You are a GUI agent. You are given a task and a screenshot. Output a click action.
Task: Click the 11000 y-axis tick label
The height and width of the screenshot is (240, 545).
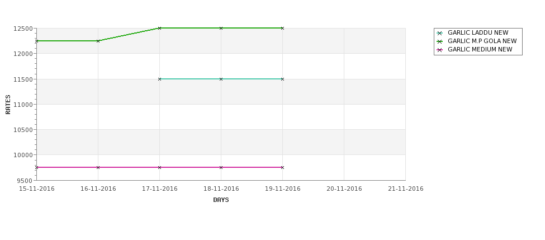[x=23, y=105]
